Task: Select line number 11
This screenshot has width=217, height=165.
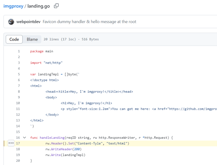Action: coord(18,109)
